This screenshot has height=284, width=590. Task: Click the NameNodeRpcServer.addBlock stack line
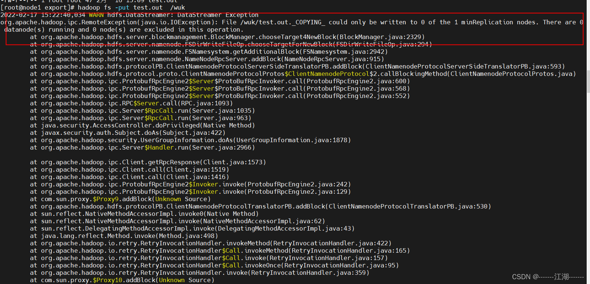tap(207, 59)
